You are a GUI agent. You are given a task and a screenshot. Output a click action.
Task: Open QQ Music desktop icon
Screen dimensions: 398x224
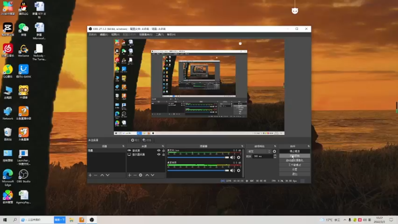coord(8,71)
